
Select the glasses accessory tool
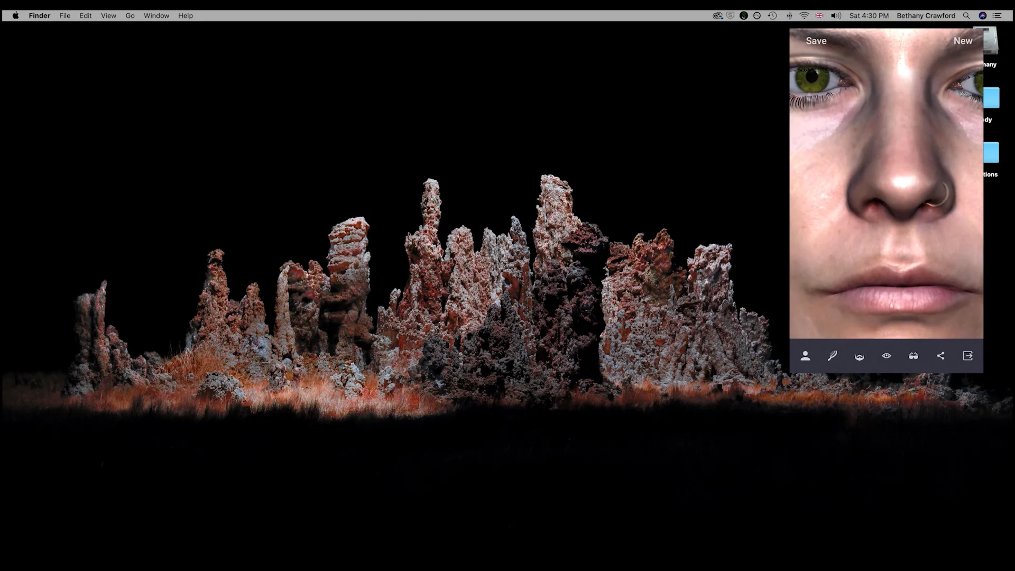[x=913, y=356]
